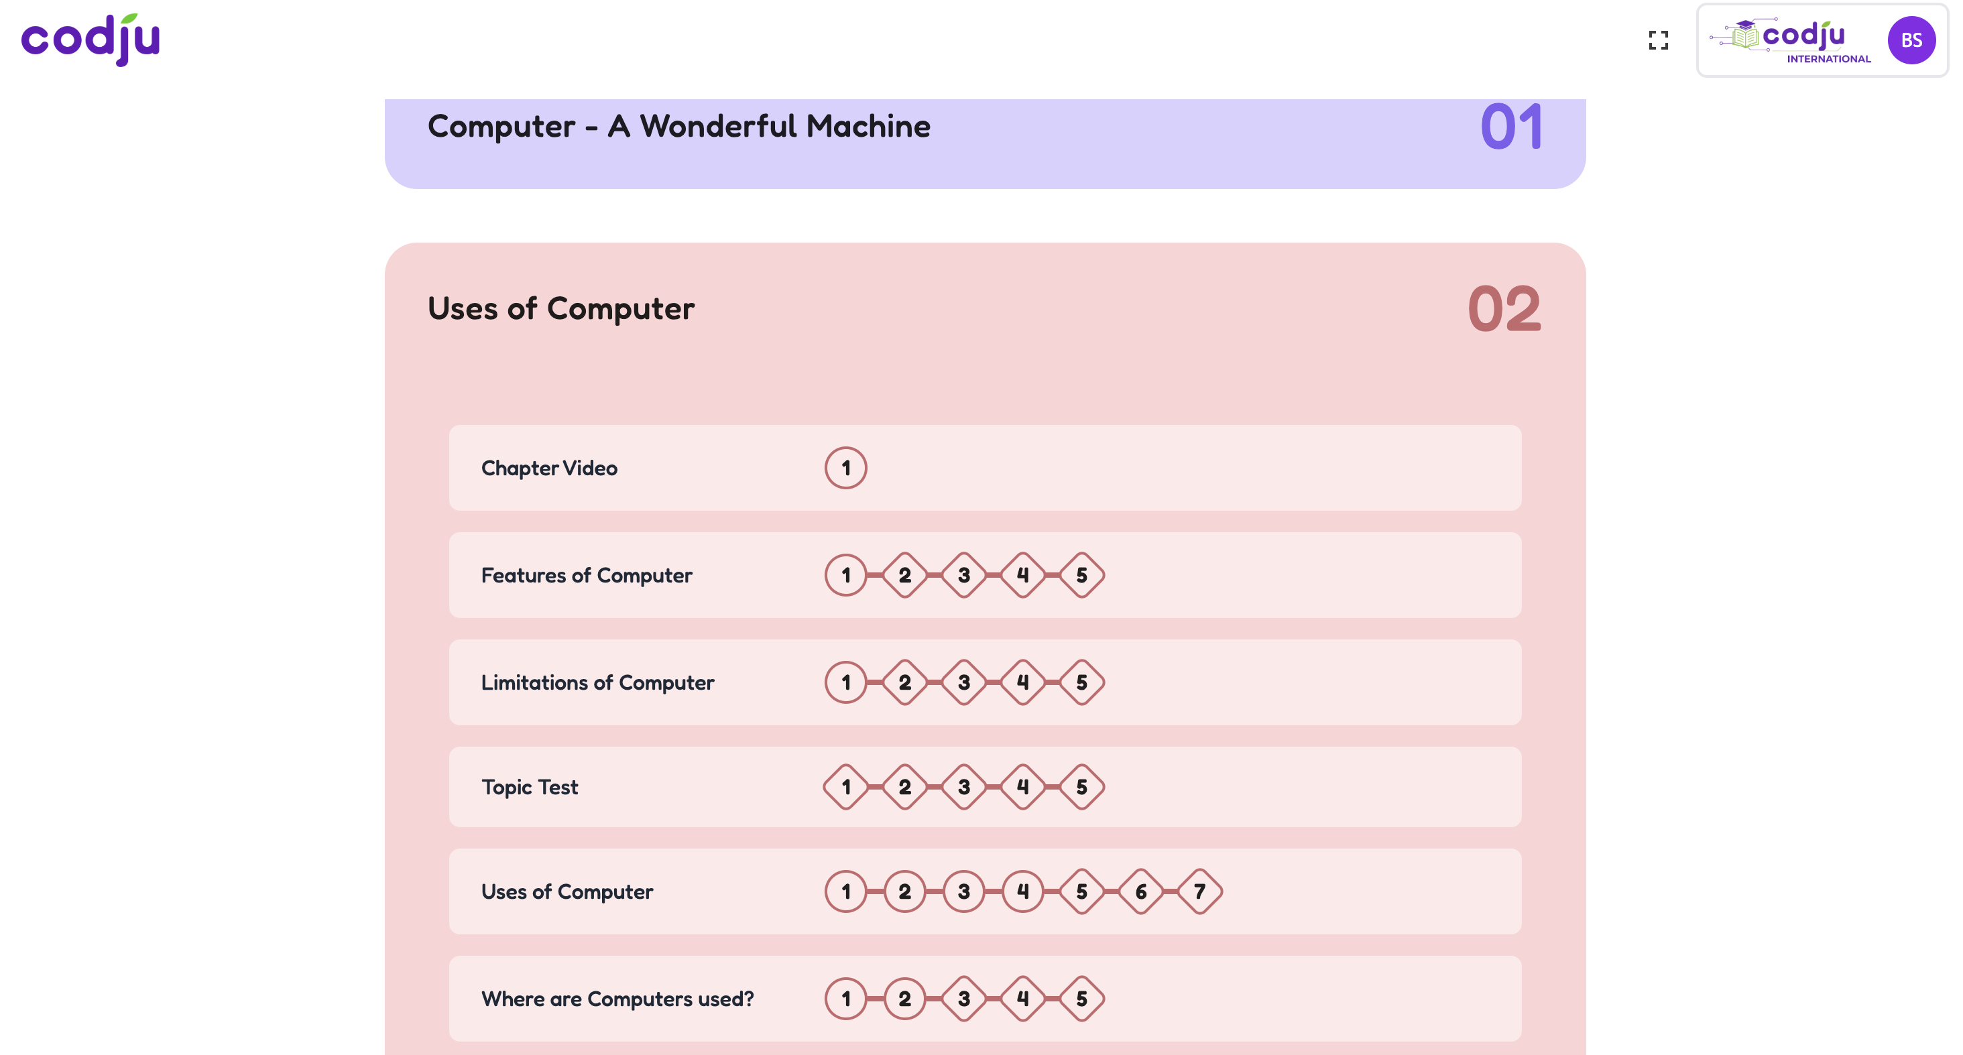The height and width of the screenshot is (1055, 1963).
Task: Click the codju logo top-left
Action: [90, 40]
